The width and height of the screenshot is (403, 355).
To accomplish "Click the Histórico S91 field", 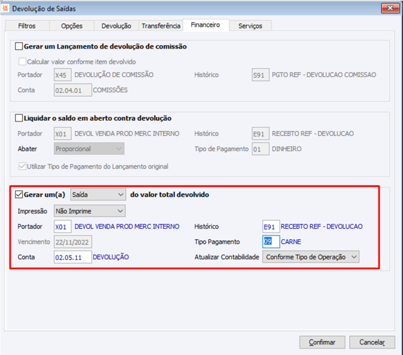I will pyautogui.click(x=260, y=75).
